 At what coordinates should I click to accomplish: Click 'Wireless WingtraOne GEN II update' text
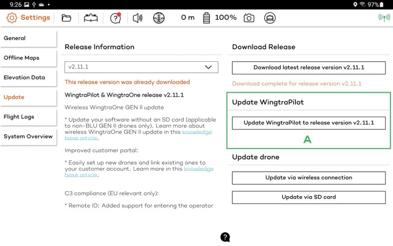[x=114, y=107]
